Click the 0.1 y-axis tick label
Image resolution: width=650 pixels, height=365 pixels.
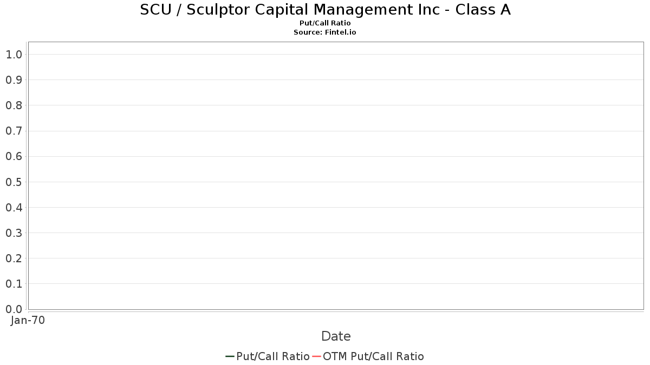click(14, 283)
